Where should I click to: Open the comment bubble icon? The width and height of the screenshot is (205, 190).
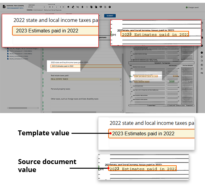point(101,7)
